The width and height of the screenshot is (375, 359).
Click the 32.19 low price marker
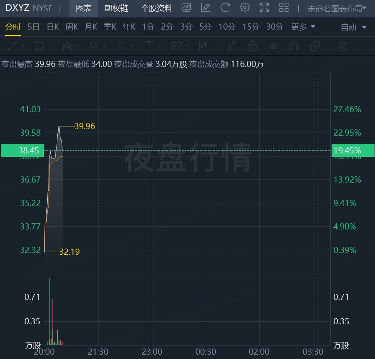point(69,252)
